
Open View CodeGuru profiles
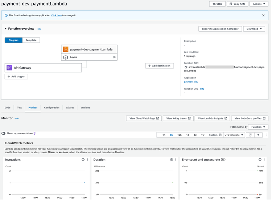250,118
